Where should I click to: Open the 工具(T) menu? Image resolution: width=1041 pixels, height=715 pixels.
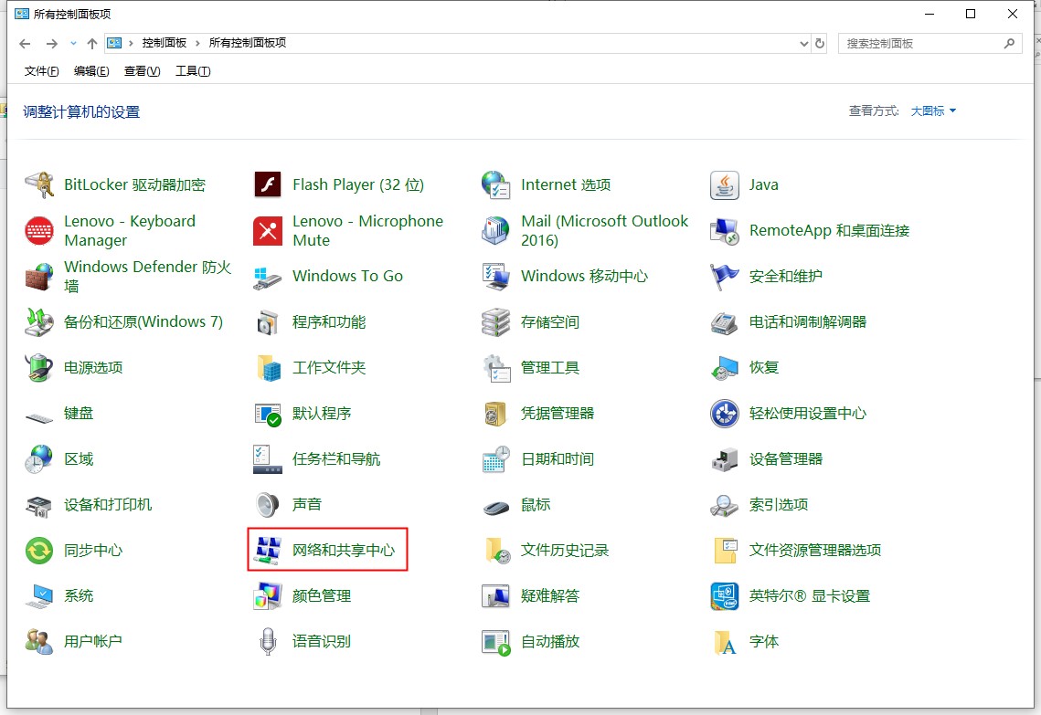click(192, 71)
